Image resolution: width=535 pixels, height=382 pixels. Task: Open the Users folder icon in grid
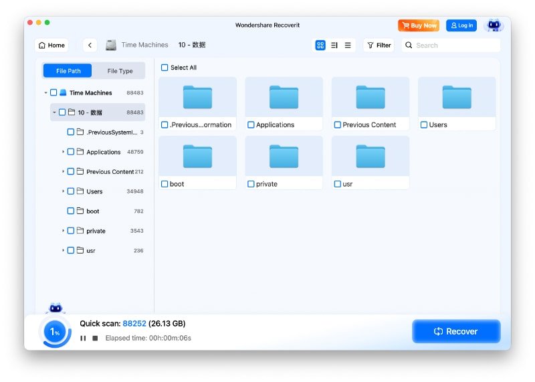click(x=457, y=97)
